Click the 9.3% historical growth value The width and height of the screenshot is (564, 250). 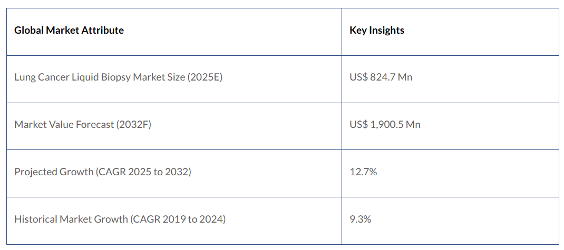click(x=361, y=219)
